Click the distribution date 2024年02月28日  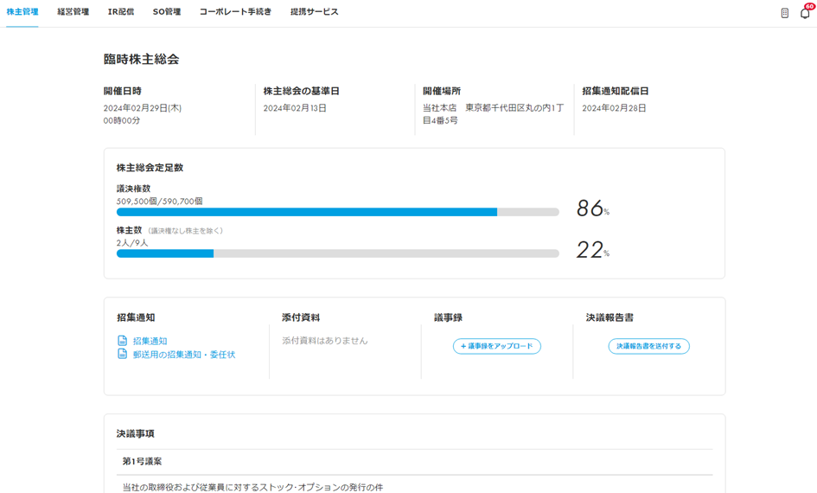click(614, 108)
